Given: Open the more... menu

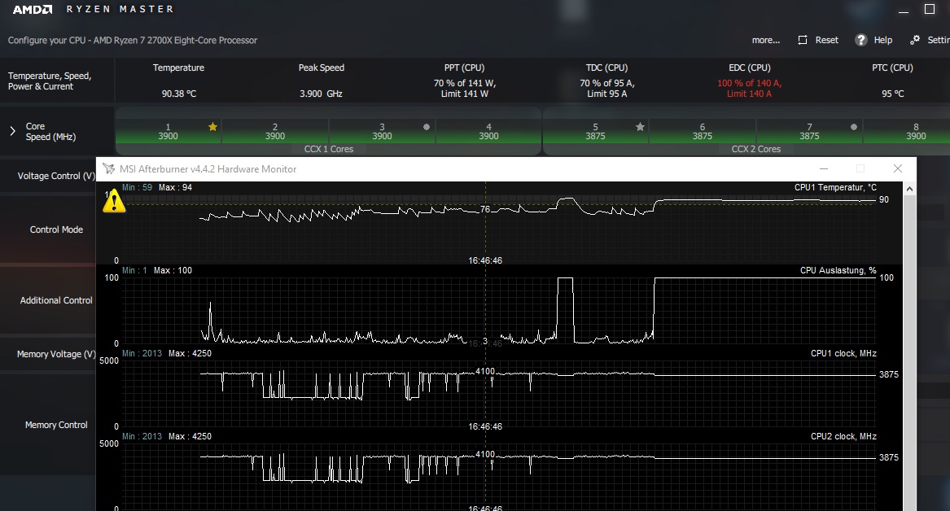Looking at the screenshot, I should pos(766,40).
